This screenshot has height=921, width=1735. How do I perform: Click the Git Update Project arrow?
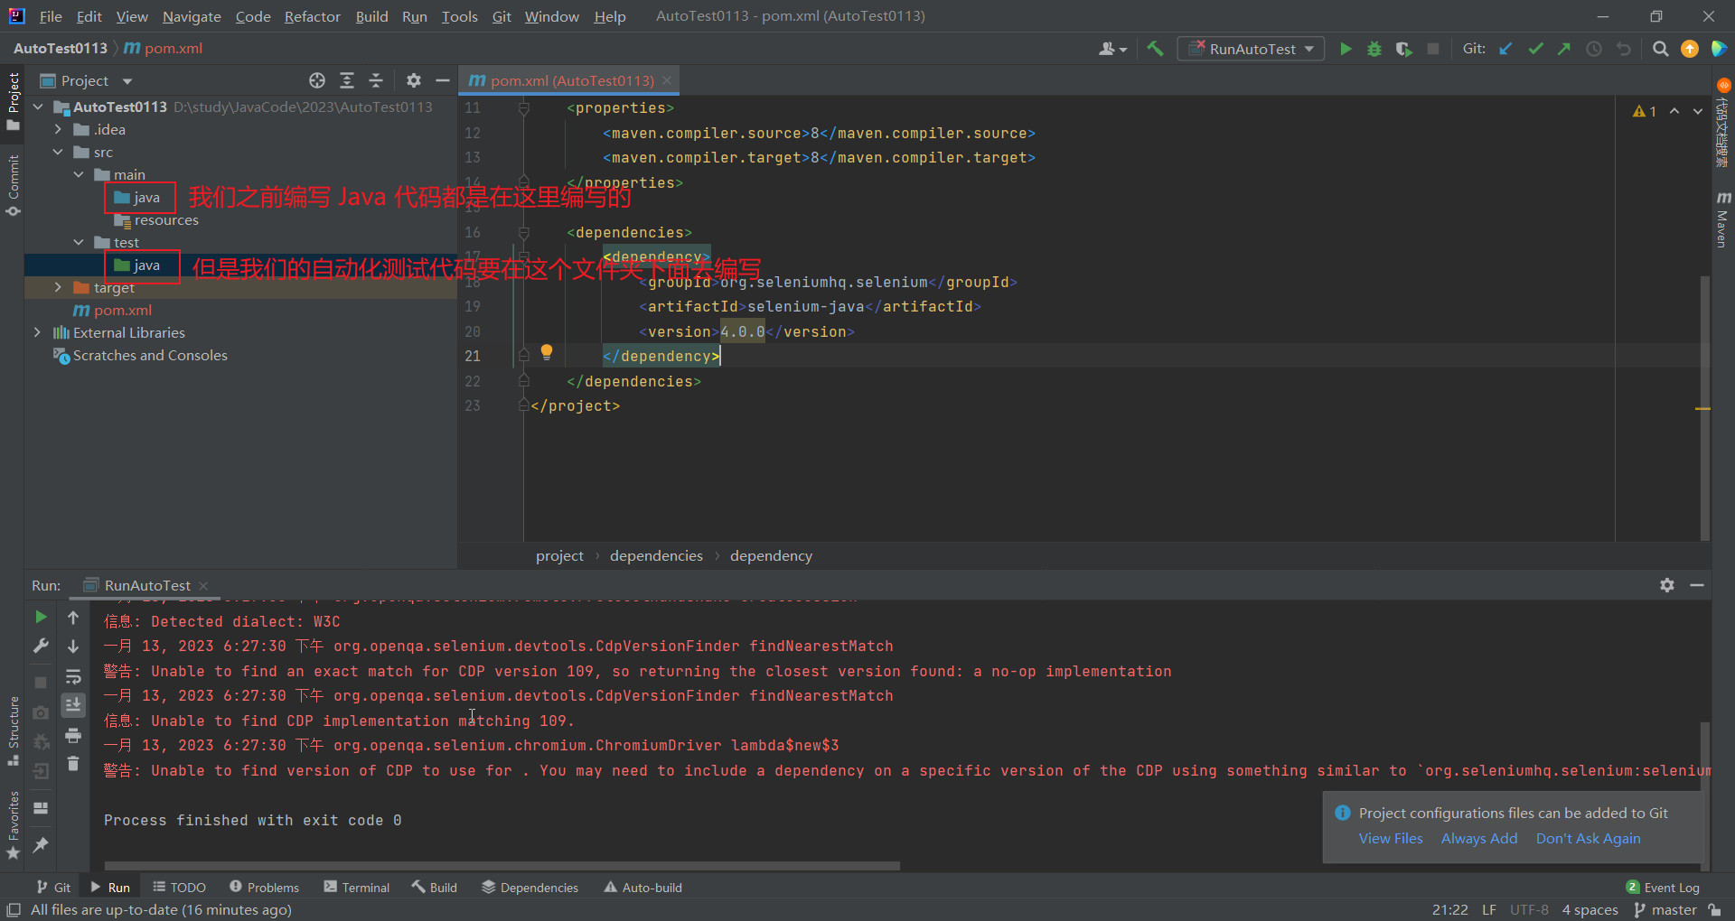(1505, 49)
